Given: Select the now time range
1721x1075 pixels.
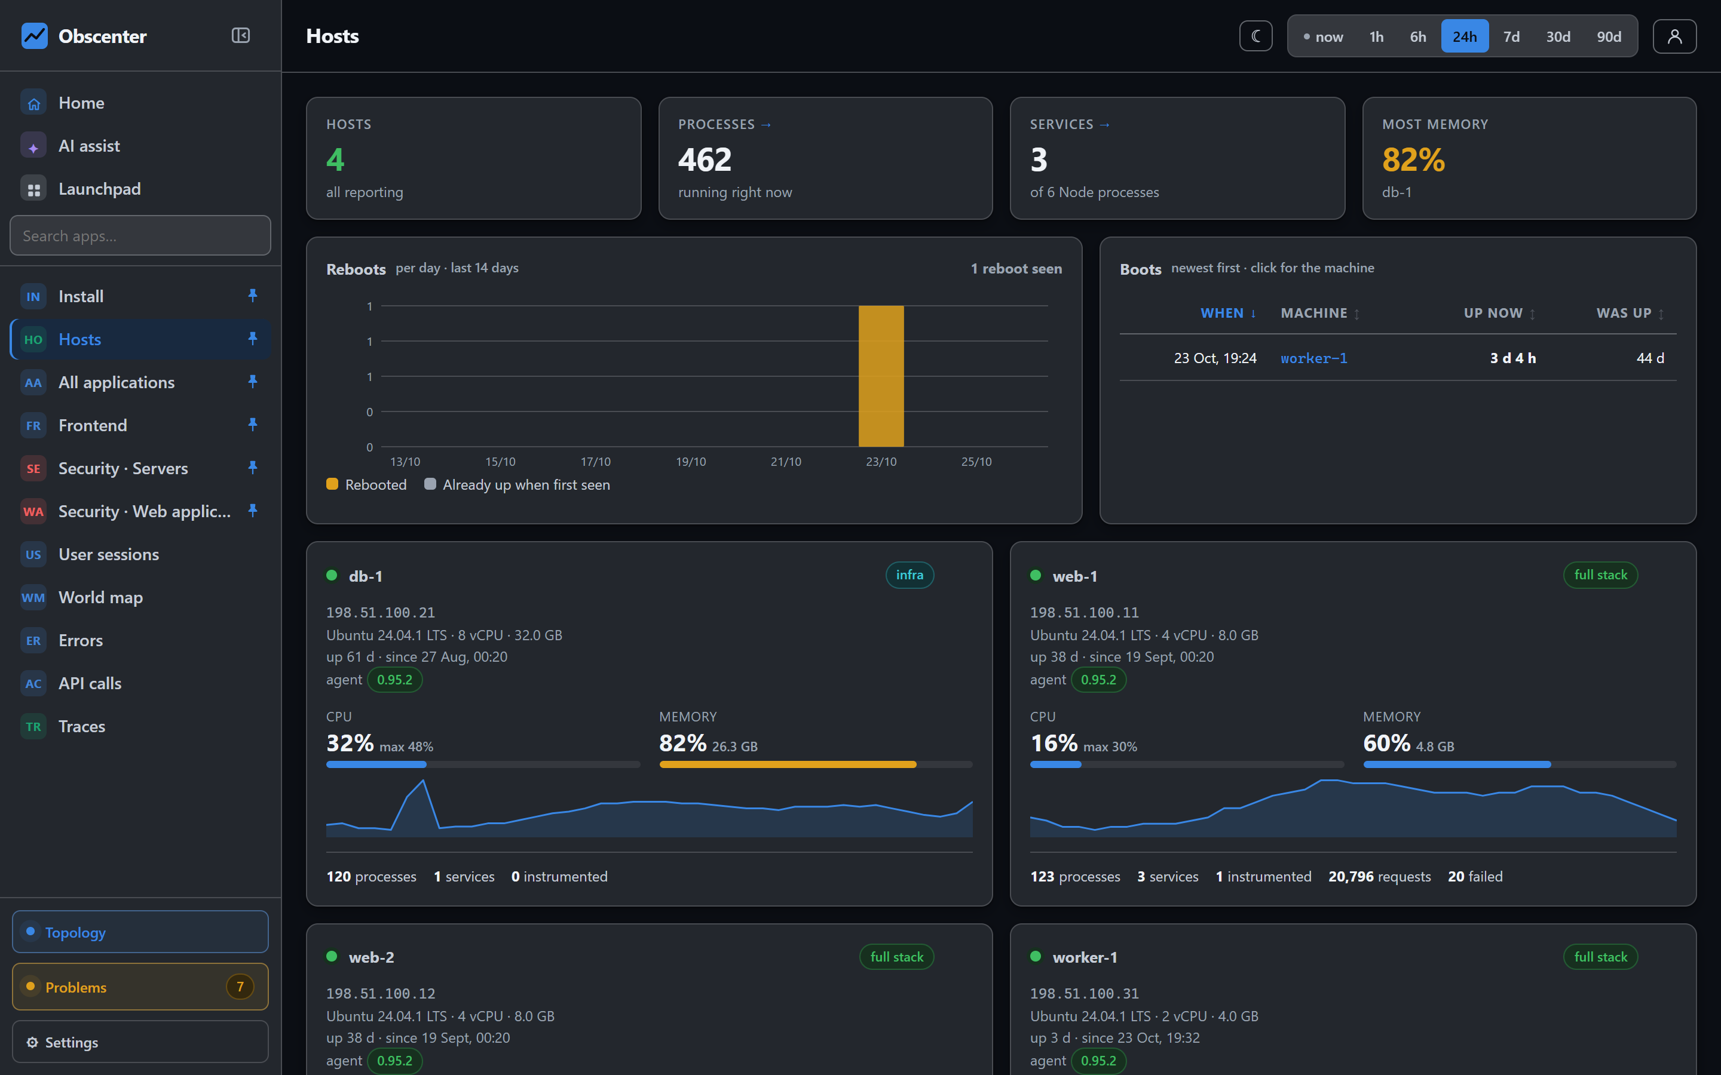Looking at the screenshot, I should [x=1324, y=36].
